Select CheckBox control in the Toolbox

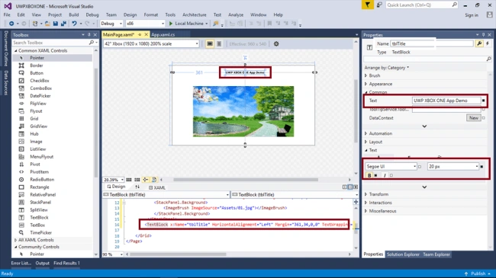point(39,81)
